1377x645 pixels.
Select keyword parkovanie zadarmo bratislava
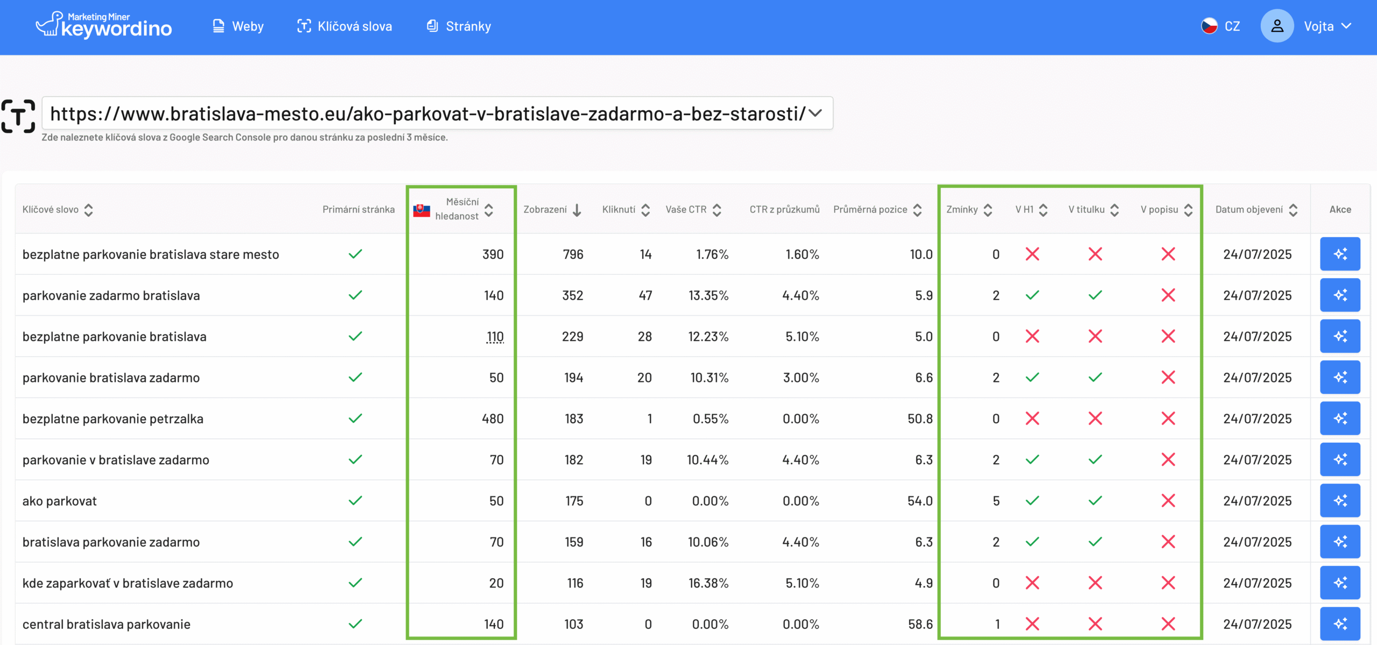tap(111, 295)
